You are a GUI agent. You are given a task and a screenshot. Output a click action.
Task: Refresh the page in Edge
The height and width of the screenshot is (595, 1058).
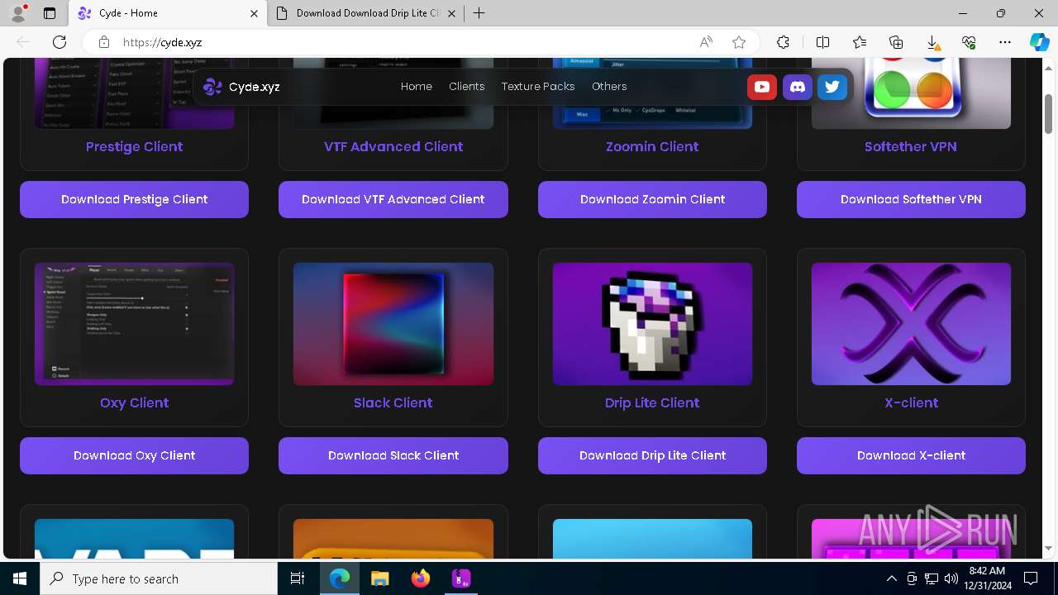click(60, 42)
